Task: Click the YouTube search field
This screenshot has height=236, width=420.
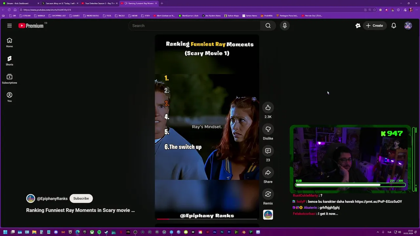Action: [195, 26]
